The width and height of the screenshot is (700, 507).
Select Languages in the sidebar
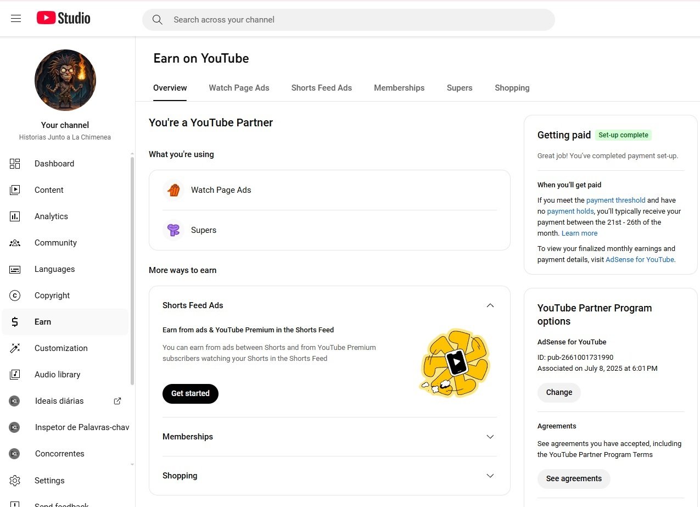coord(65,269)
